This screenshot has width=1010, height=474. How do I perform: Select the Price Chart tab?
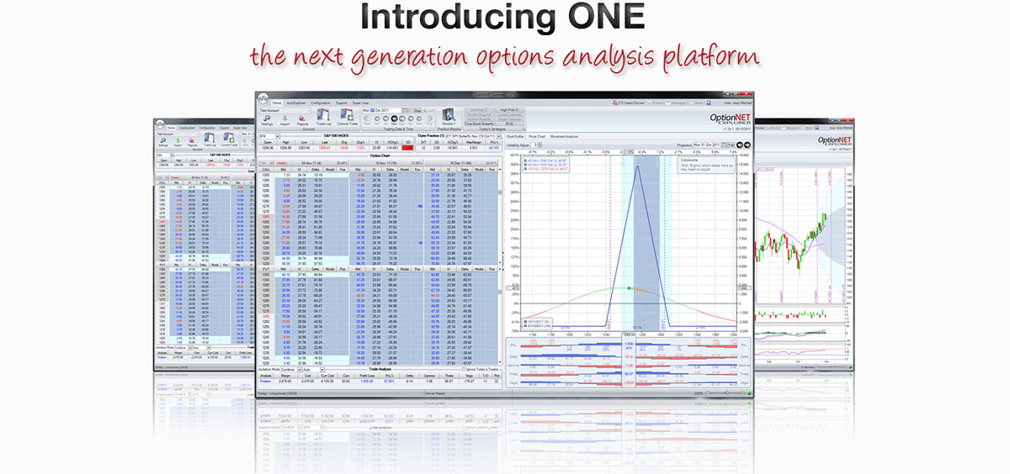[537, 136]
